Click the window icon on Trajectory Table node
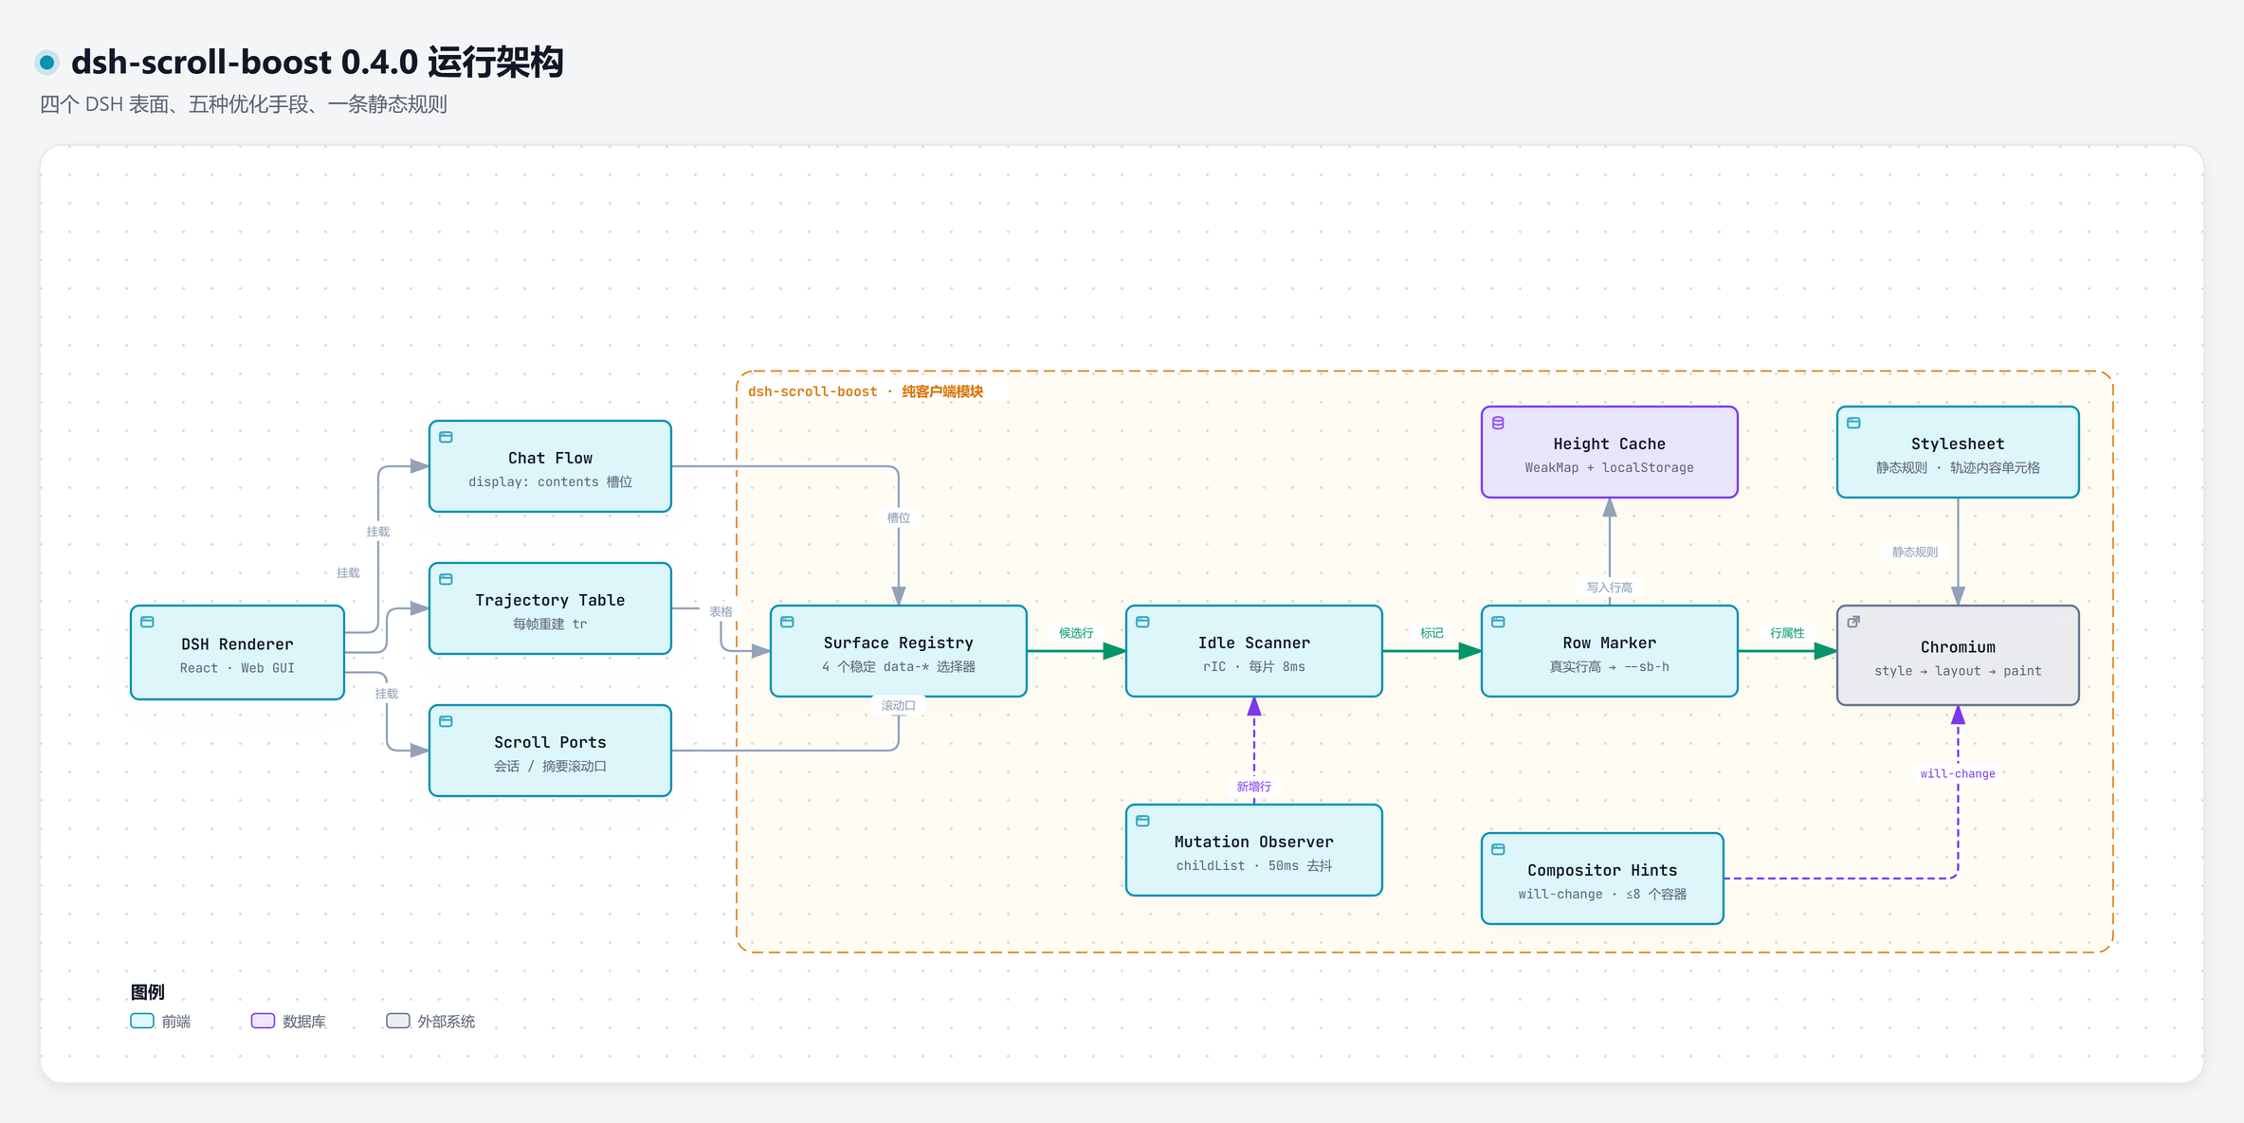The width and height of the screenshot is (2244, 1123). (x=446, y=579)
